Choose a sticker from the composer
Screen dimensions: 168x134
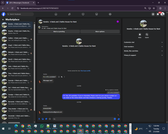[46, 119]
